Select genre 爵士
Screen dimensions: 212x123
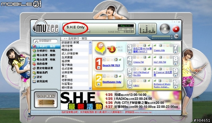(x=75, y=76)
